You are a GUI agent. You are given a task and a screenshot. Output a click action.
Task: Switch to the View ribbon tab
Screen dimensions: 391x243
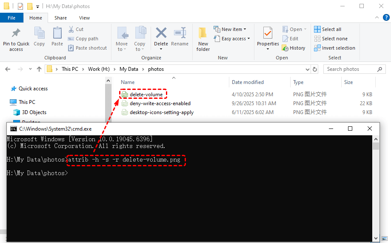[x=84, y=18]
